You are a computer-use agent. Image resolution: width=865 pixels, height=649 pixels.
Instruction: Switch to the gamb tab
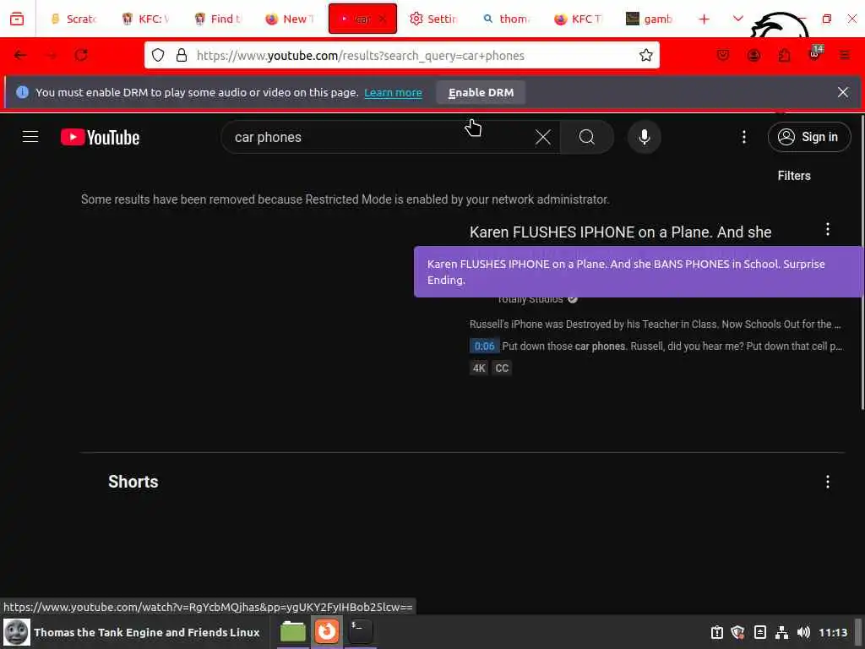pyautogui.click(x=650, y=19)
